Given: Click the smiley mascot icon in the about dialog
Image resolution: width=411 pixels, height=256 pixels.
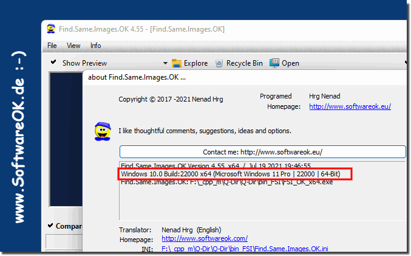Looking at the screenshot, I should tap(103, 131).
